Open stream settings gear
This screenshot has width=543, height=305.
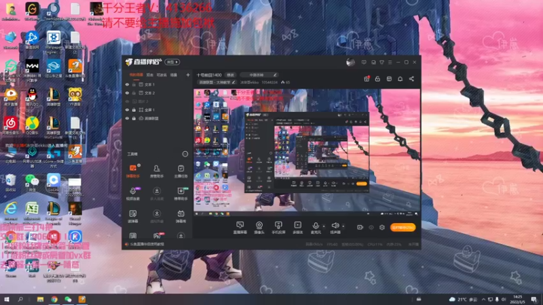pos(382,227)
